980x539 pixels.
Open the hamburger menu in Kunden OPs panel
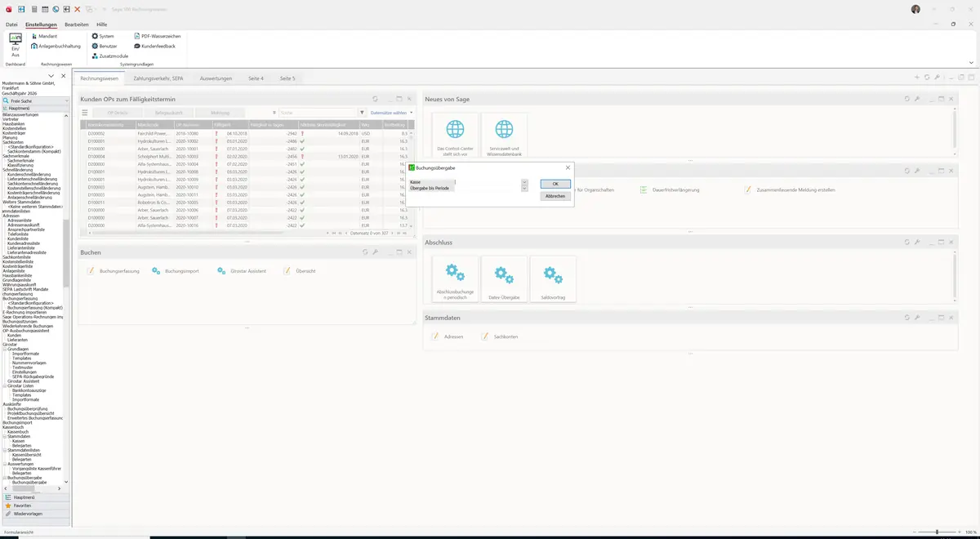(x=85, y=113)
